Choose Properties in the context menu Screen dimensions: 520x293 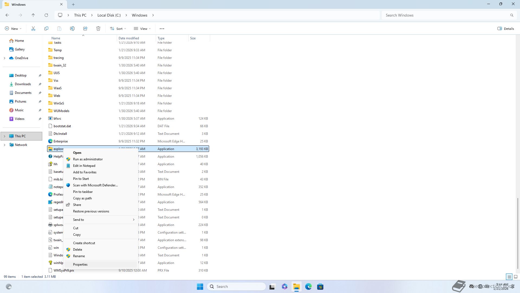(80, 265)
